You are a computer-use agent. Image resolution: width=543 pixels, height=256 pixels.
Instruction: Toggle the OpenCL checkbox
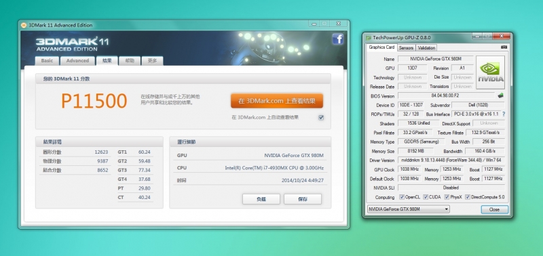(x=402, y=197)
